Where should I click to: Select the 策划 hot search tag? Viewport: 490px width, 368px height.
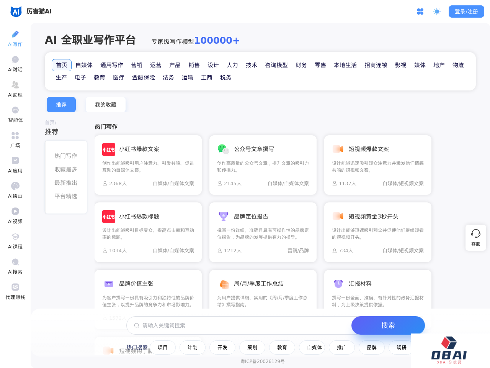click(x=252, y=348)
